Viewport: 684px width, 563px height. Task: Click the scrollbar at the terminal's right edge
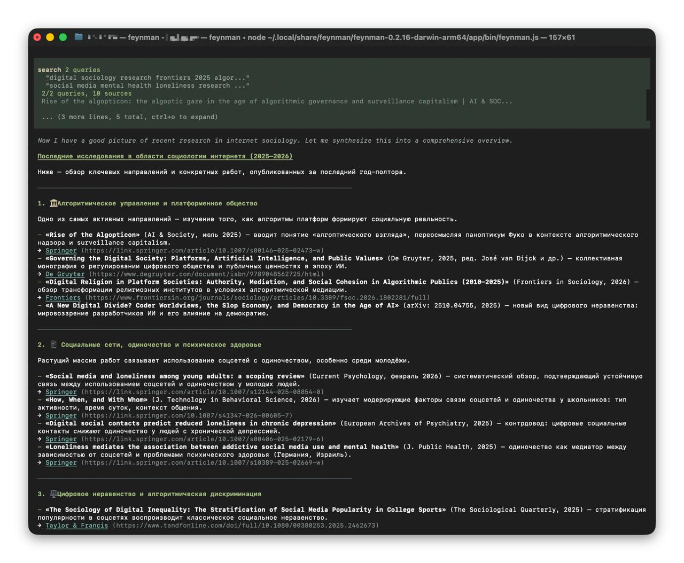tap(648, 105)
